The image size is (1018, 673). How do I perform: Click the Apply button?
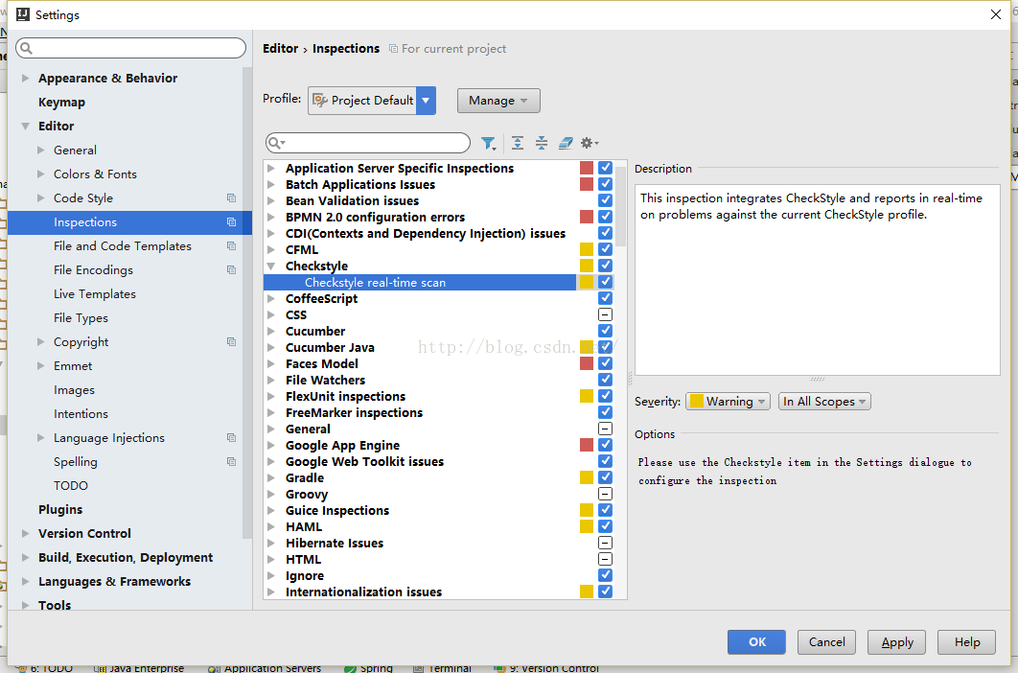[896, 641]
